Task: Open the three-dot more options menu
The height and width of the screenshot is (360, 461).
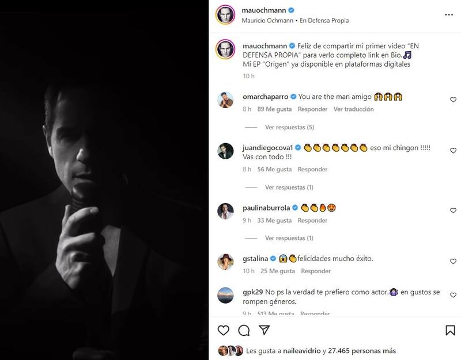Action: [449, 15]
